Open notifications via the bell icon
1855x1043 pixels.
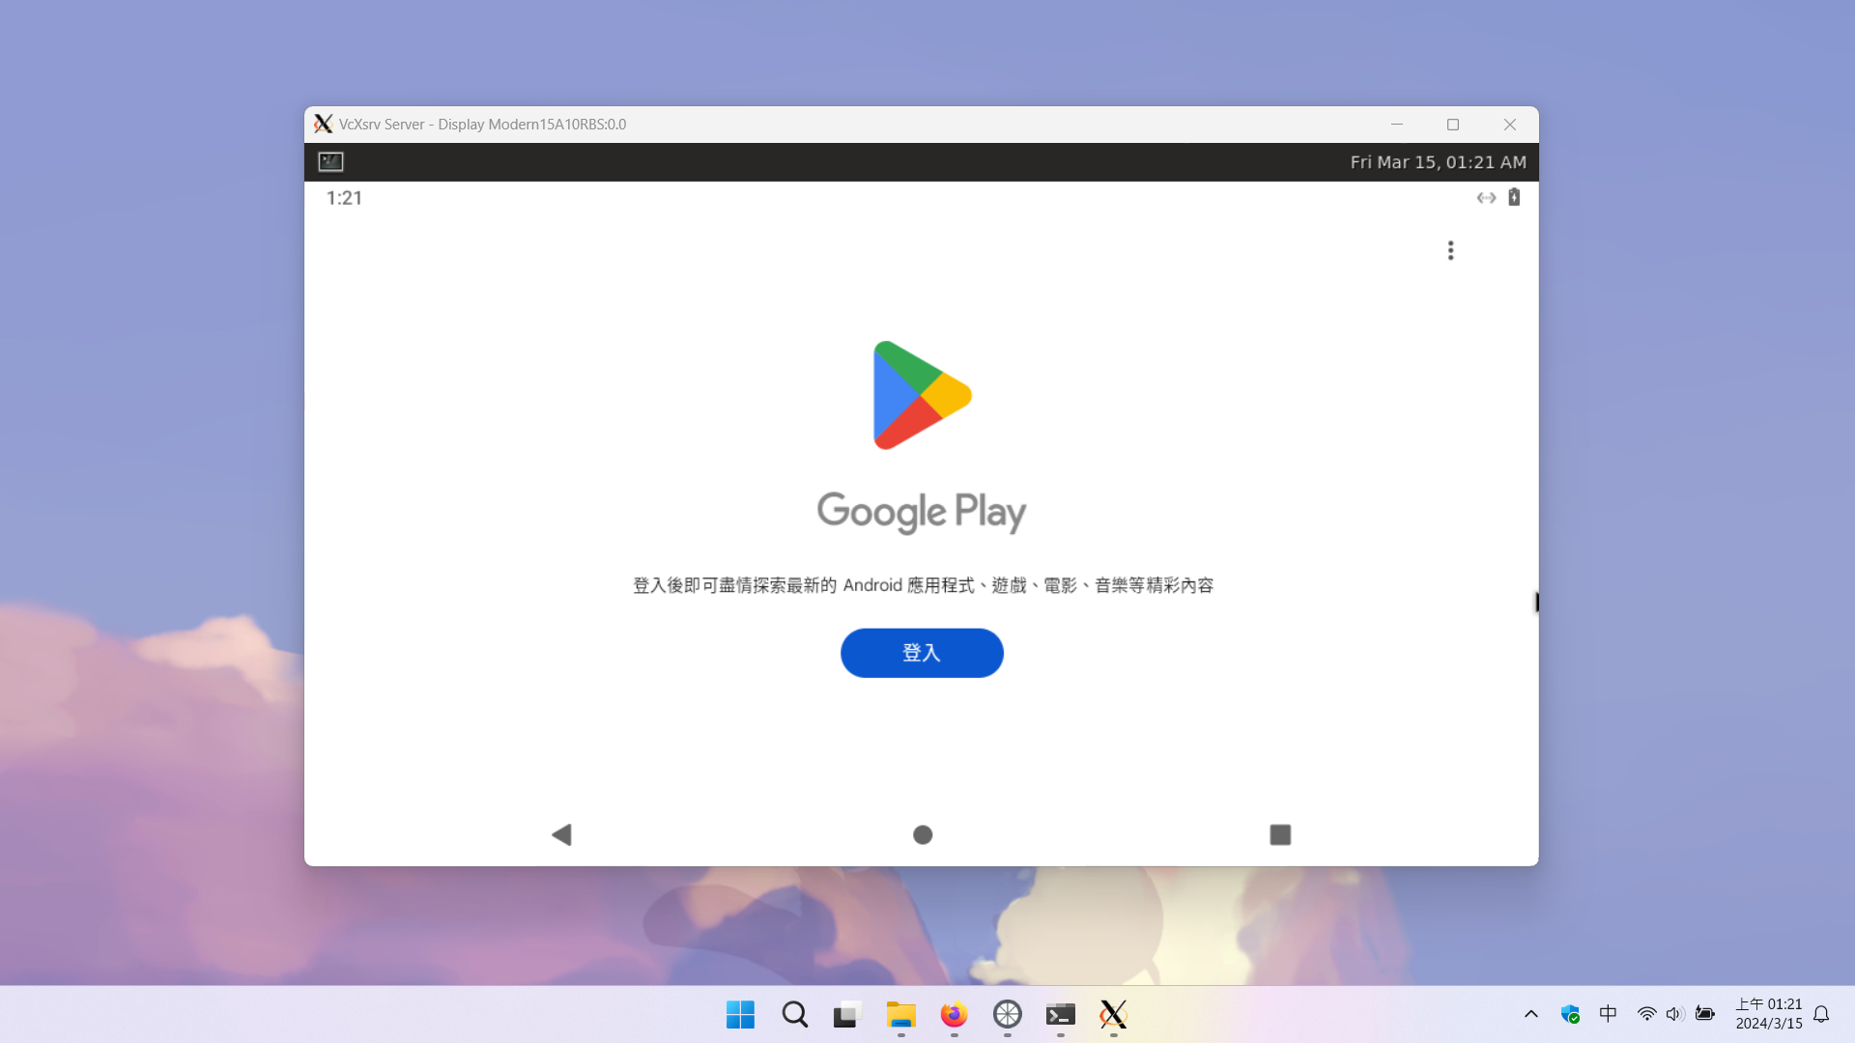coord(1820,1014)
